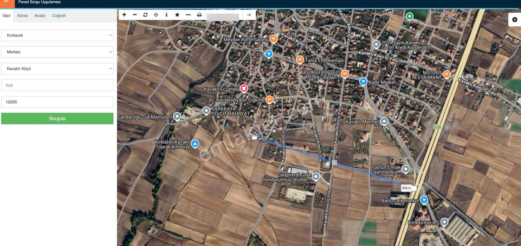521x246 pixels.
Task: Click the 10265 parcel label on map
Action: [x=253, y=135]
